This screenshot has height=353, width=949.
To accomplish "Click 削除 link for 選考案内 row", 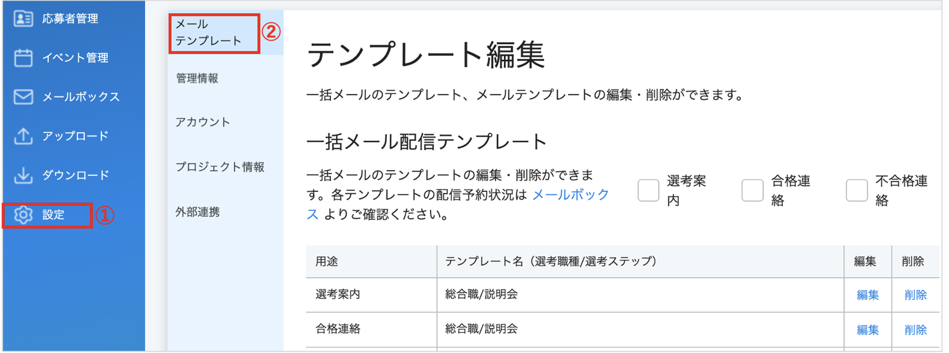I will pos(915,295).
